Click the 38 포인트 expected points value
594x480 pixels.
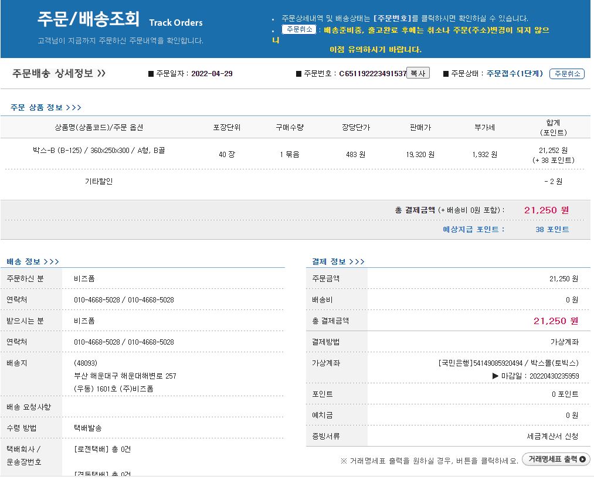coord(552,230)
